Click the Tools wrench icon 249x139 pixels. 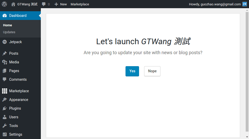click(x=5, y=126)
